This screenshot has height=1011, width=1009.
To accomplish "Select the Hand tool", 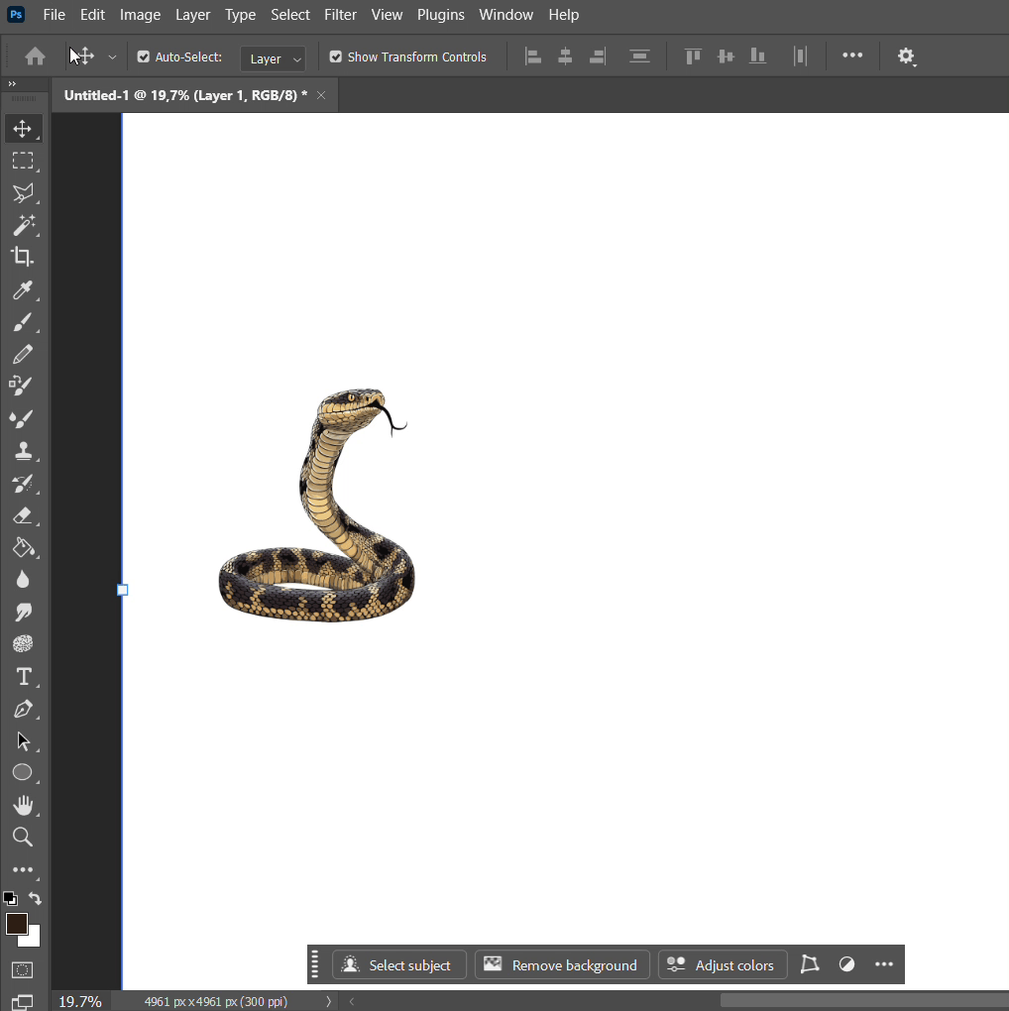I will (x=22, y=805).
